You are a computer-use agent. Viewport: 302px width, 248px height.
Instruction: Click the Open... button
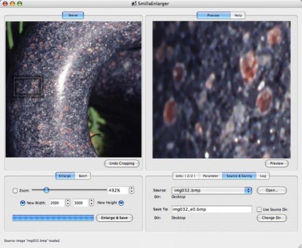(272, 190)
